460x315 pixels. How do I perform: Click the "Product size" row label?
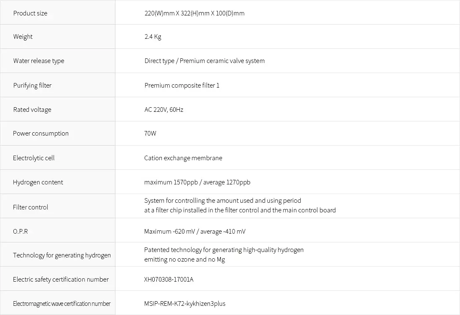tap(30, 13)
